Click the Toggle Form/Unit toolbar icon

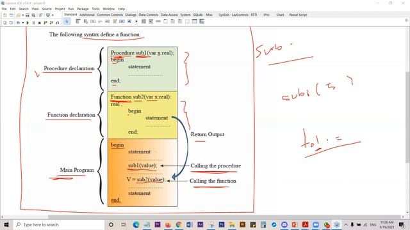click(41, 15)
